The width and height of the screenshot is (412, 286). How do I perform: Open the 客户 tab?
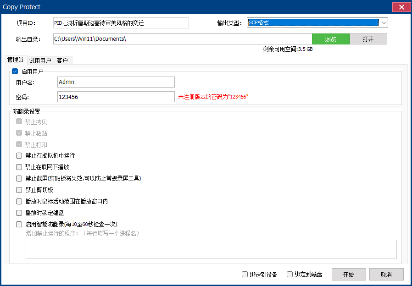62,60
